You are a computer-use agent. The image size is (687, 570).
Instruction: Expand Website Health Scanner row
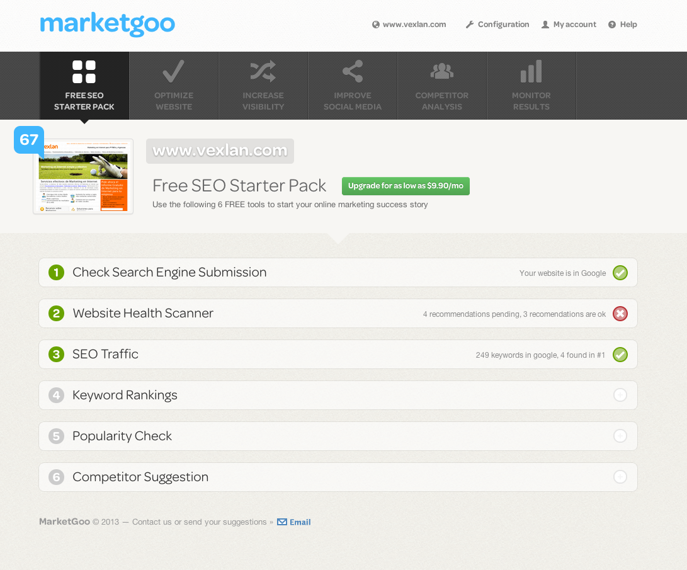[x=338, y=313]
